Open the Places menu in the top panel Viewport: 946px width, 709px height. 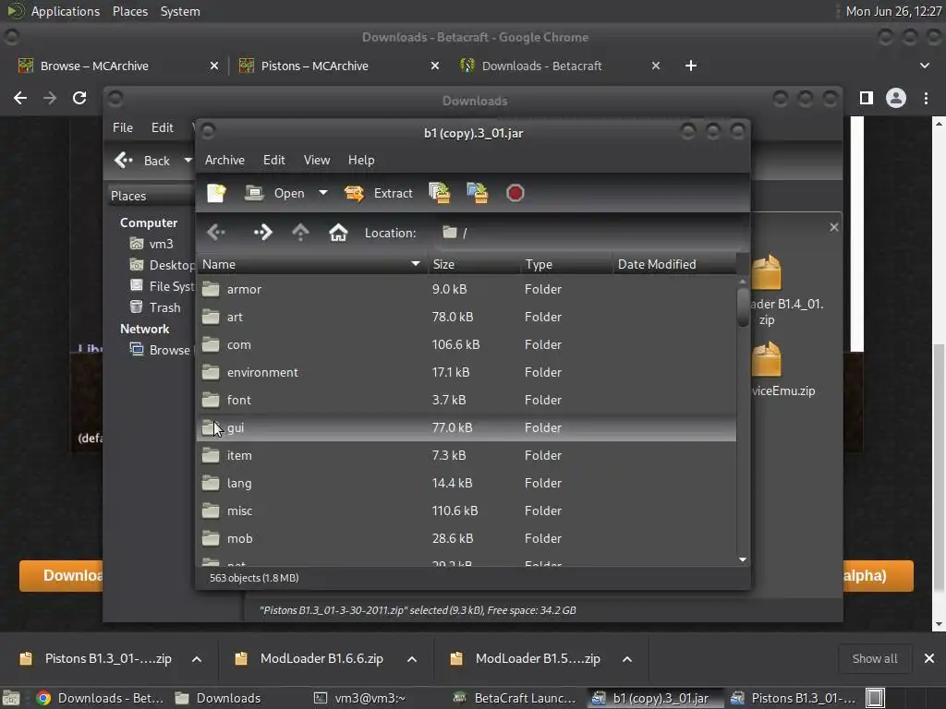(x=130, y=11)
